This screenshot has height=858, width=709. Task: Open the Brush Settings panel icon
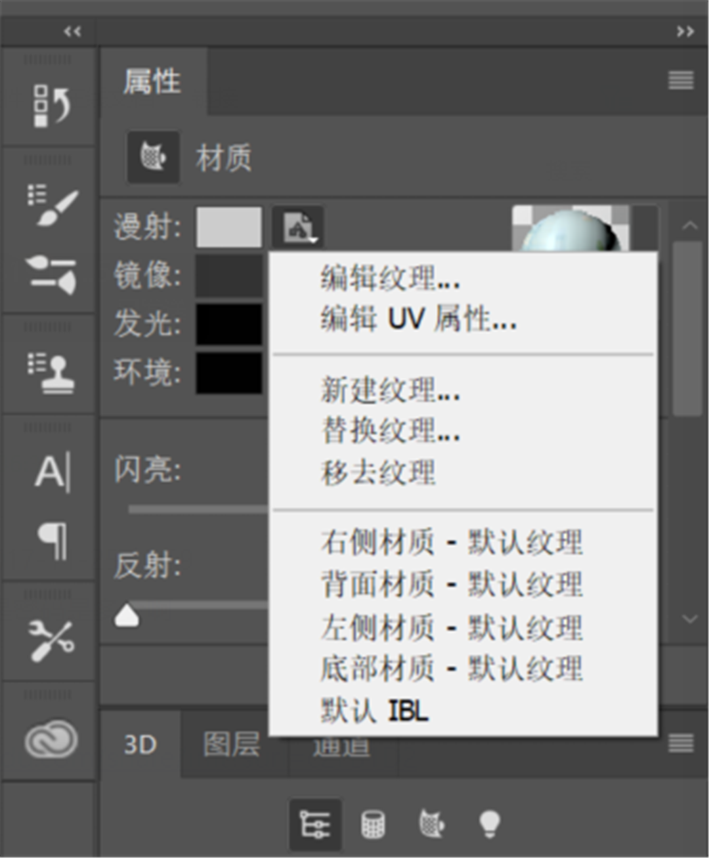pos(51,204)
